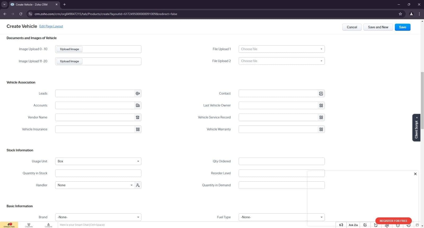
Task: Click the Last Vehicle Owner lookup icon
Action: coord(321,105)
